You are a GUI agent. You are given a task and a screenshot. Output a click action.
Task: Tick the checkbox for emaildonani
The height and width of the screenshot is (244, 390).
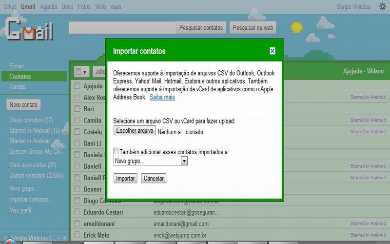[x=77, y=224]
